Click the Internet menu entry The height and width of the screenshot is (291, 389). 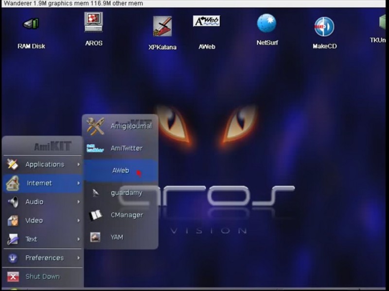[39, 183]
